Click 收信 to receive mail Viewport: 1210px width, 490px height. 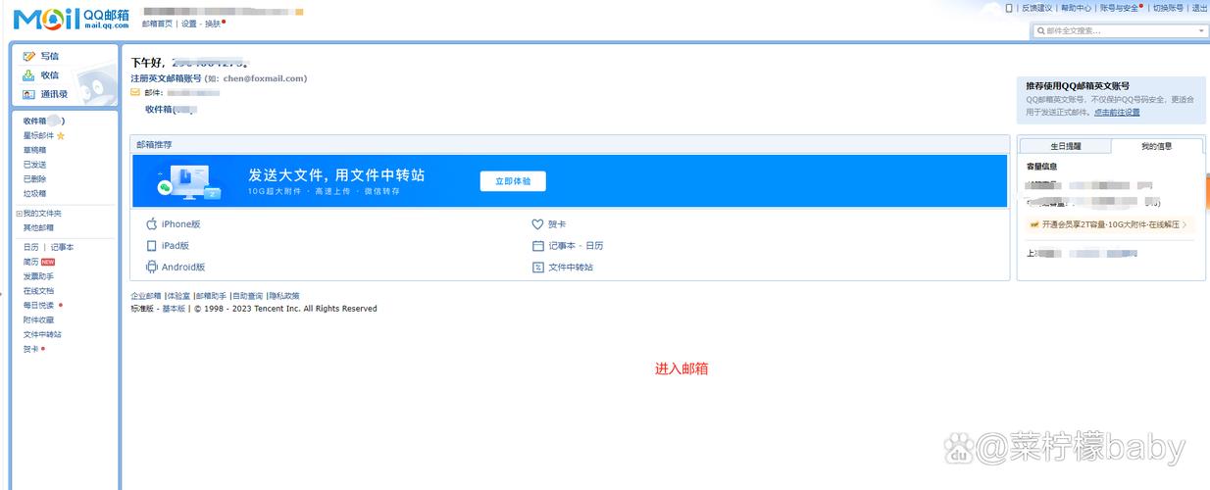(x=49, y=74)
